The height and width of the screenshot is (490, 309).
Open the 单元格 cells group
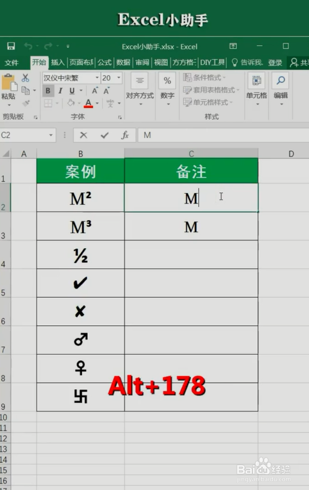pos(257,90)
